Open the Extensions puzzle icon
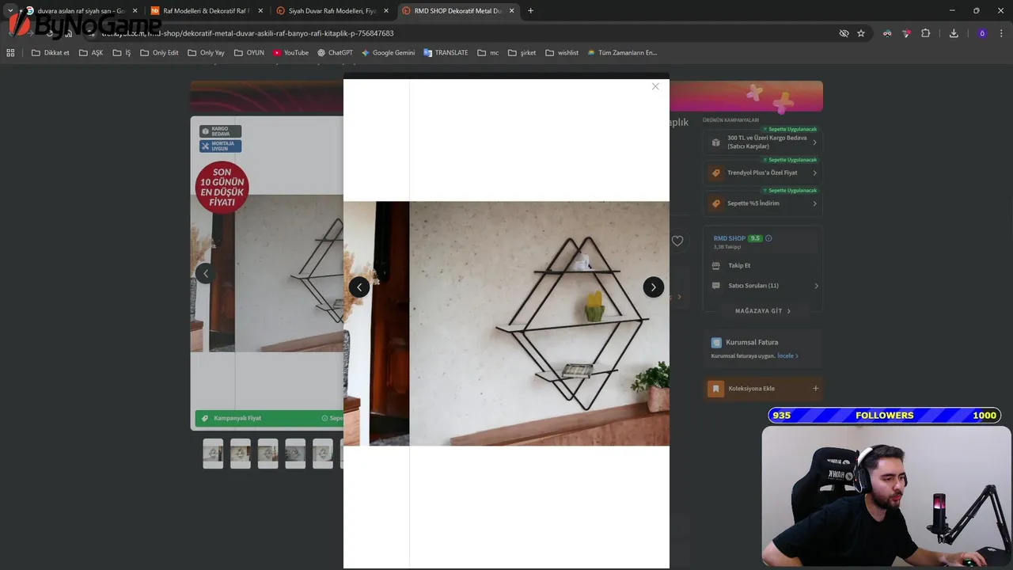The width and height of the screenshot is (1013, 570). click(x=925, y=33)
